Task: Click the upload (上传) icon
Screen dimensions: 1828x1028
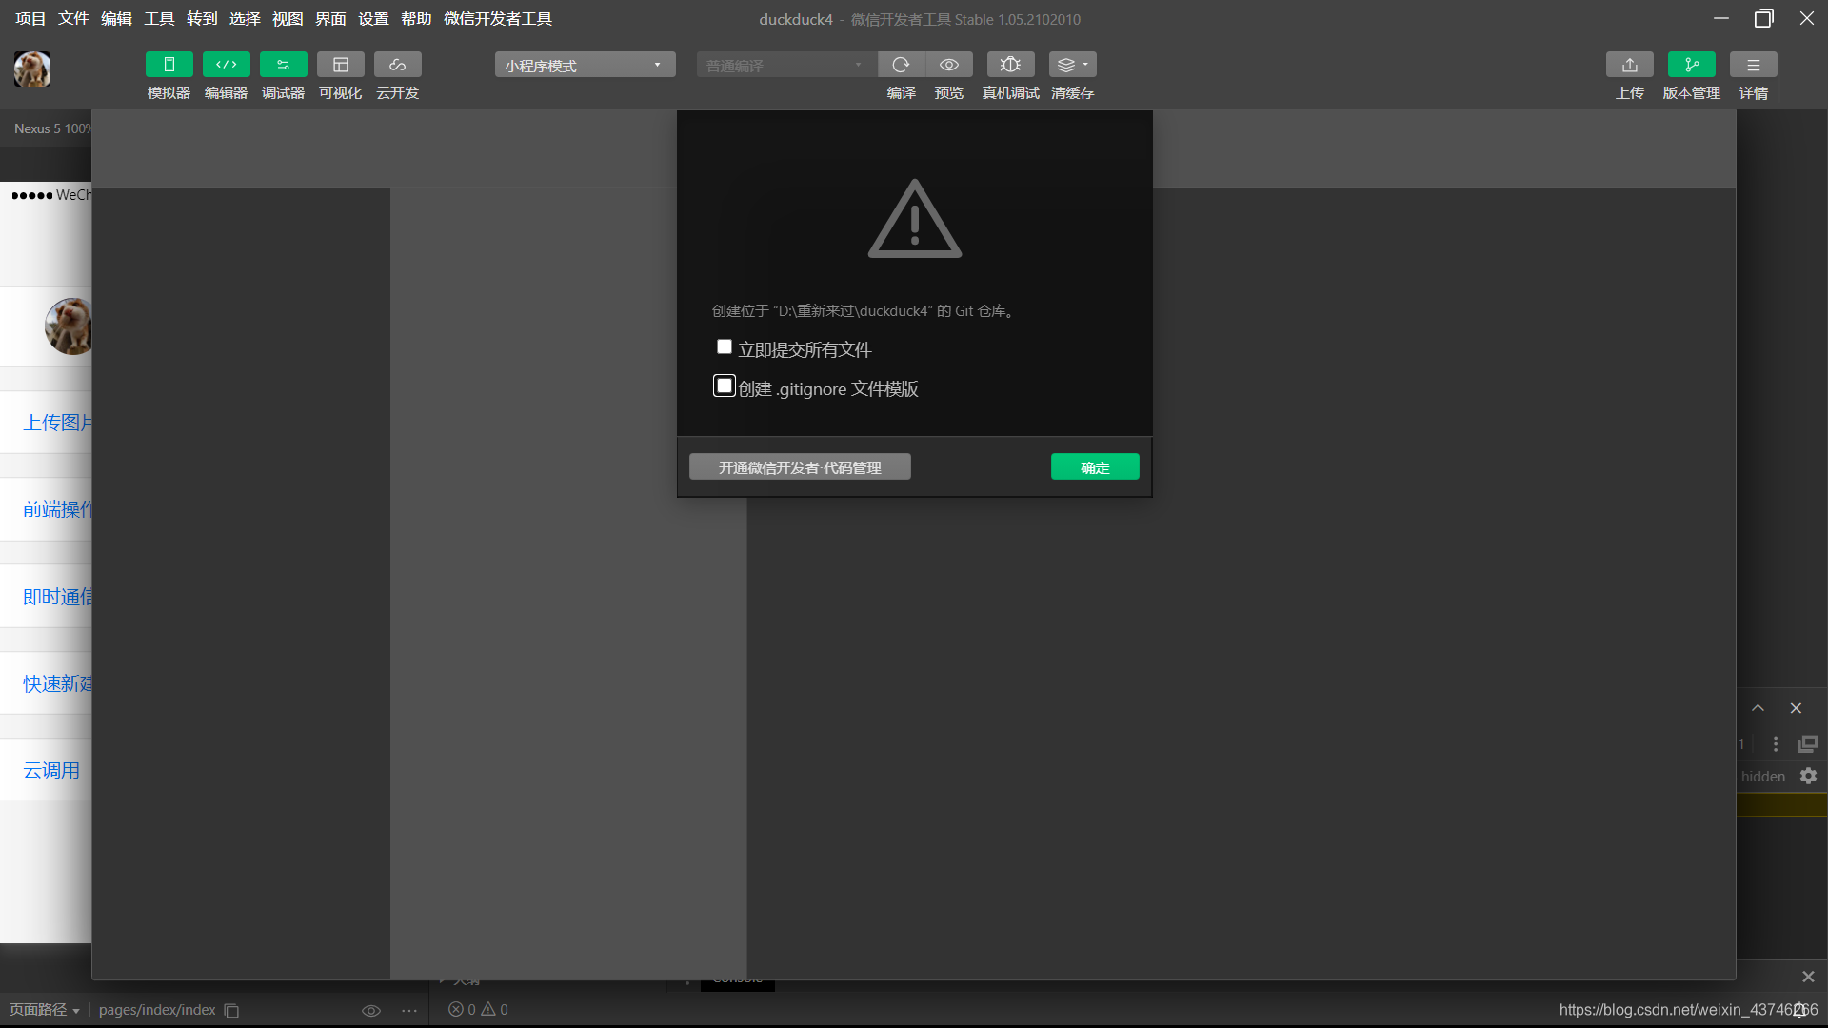Action: 1630,65
